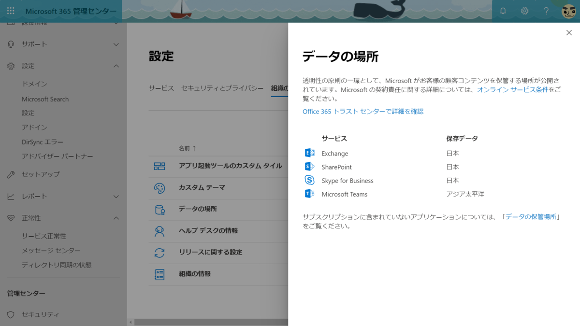The image size is (580, 326).
Task: Select the Skype for Business icon
Action: (309, 180)
